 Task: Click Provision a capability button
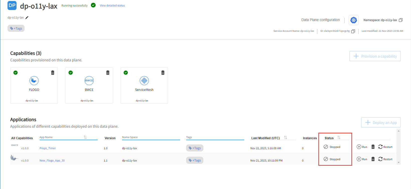click(375, 56)
